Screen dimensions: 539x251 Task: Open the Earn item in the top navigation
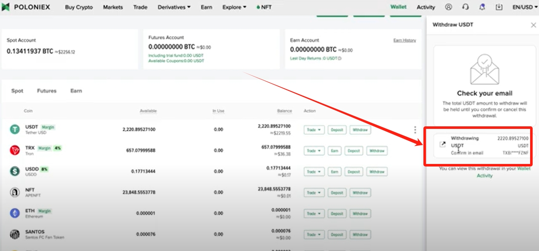pyautogui.click(x=207, y=7)
